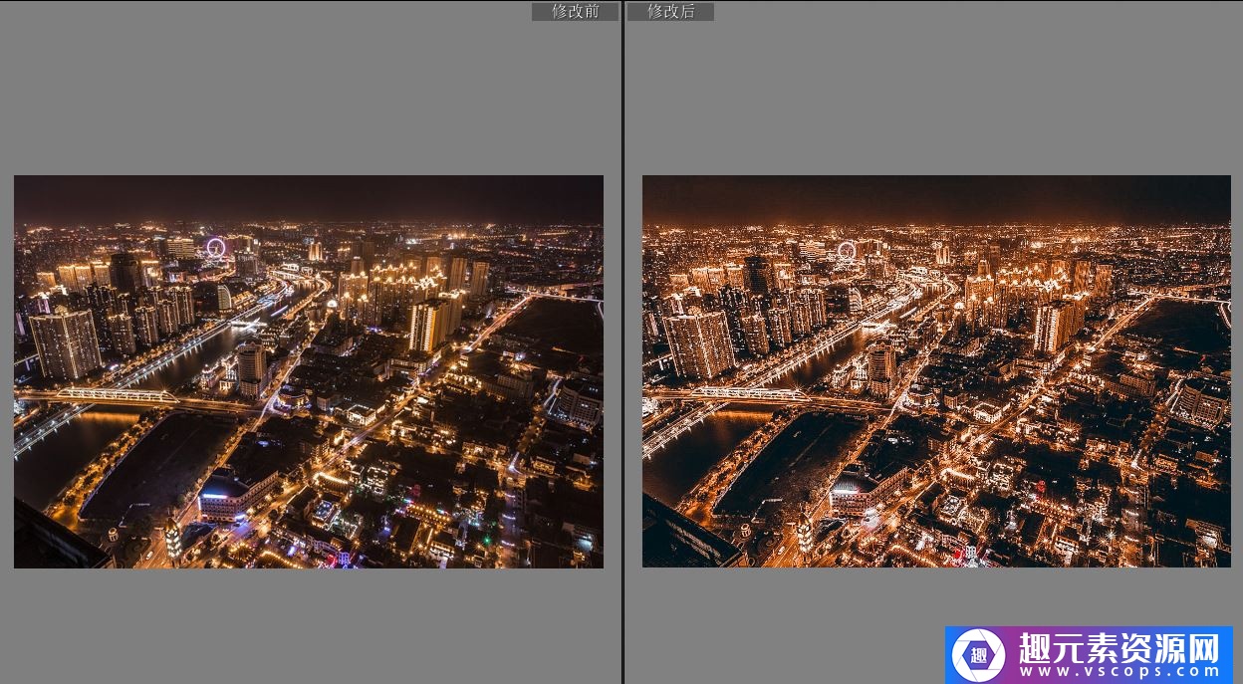Viewport: 1243px width, 684px height.
Task: Click the 趣元素资源网 watermark title text
Action: (x=1119, y=647)
